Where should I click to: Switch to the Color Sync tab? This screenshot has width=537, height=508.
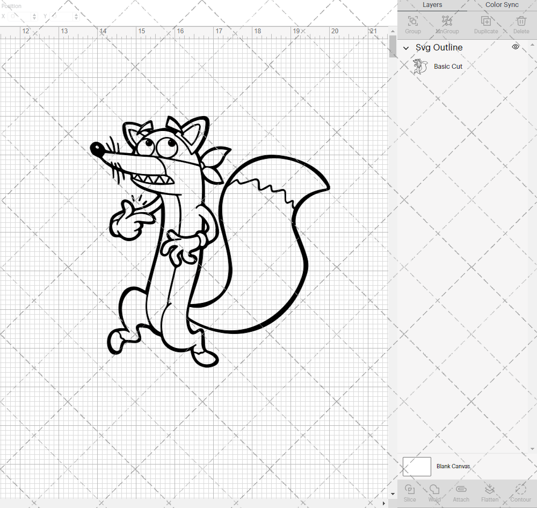click(502, 5)
